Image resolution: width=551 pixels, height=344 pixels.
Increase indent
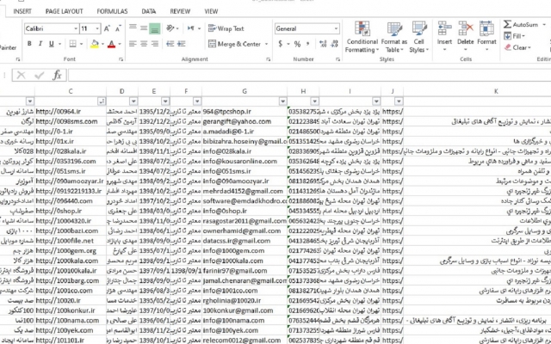182,44
